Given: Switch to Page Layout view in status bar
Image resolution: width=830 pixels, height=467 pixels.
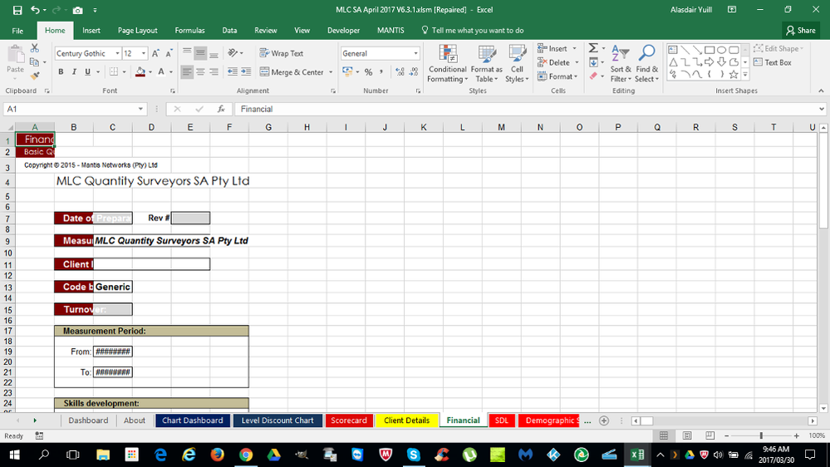Looking at the screenshot, I should tap(687, 435).
